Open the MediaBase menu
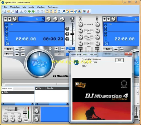Screen dimensions: 141x125 [15, 7]
